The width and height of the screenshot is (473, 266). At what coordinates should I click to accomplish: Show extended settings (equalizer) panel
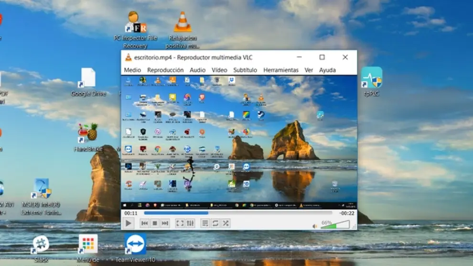tap(190, 223)
